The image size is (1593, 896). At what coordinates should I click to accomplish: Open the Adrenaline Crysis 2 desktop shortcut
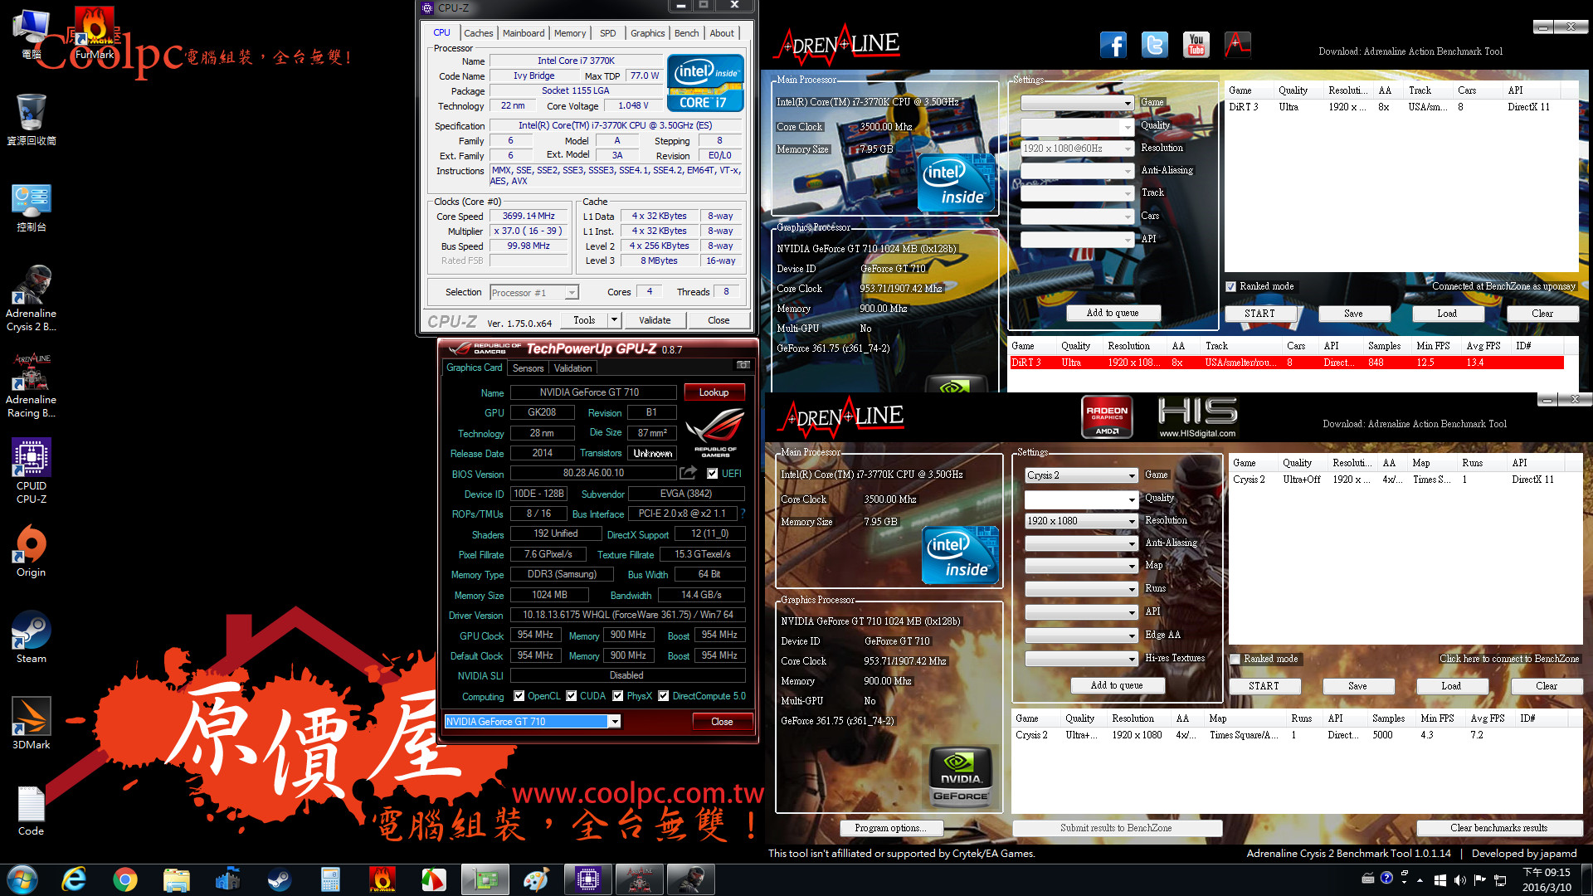[32, 299]
